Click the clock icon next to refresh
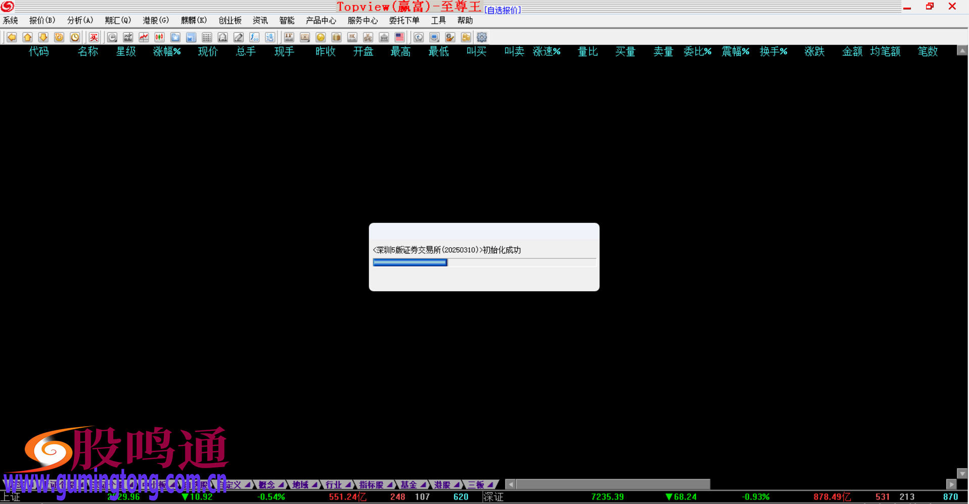Screen dimensions: 969x504 pos(75,37)
